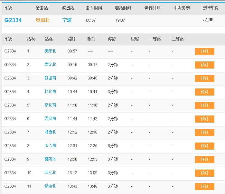The height and width of the screenshot is (194, 225).
Task: Open the 醴陵东 station link
Action: coord(50,159)
